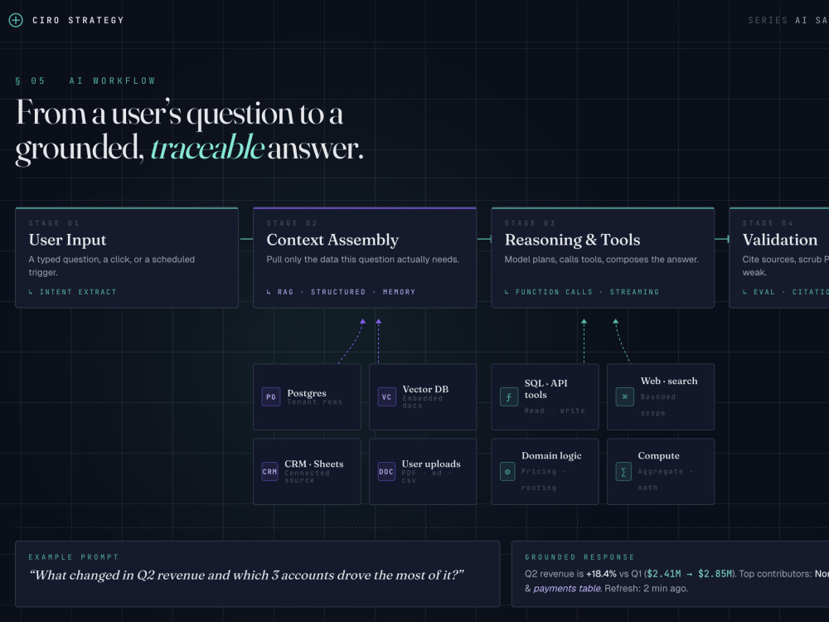The image size is (829, 622).
Task: Click the § 05 AI WORKFLOW section label
Action: point(85,81)
